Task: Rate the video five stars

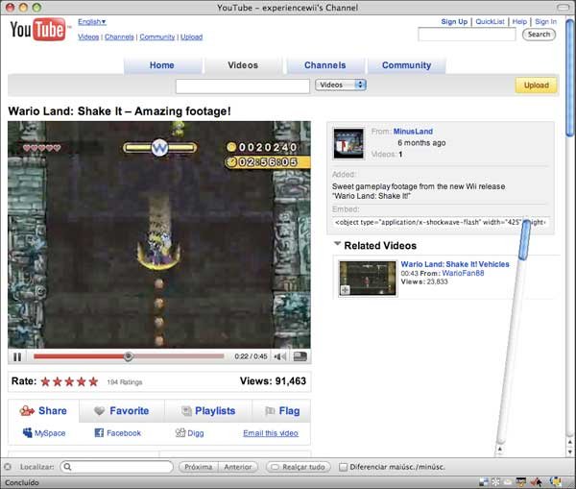Action: tap(93, 381)
